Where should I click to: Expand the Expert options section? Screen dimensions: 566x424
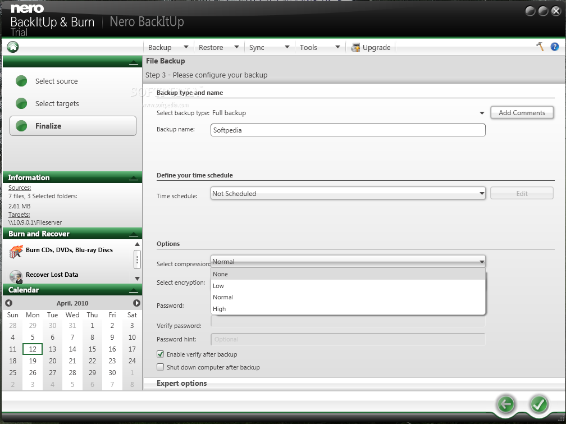181,383
